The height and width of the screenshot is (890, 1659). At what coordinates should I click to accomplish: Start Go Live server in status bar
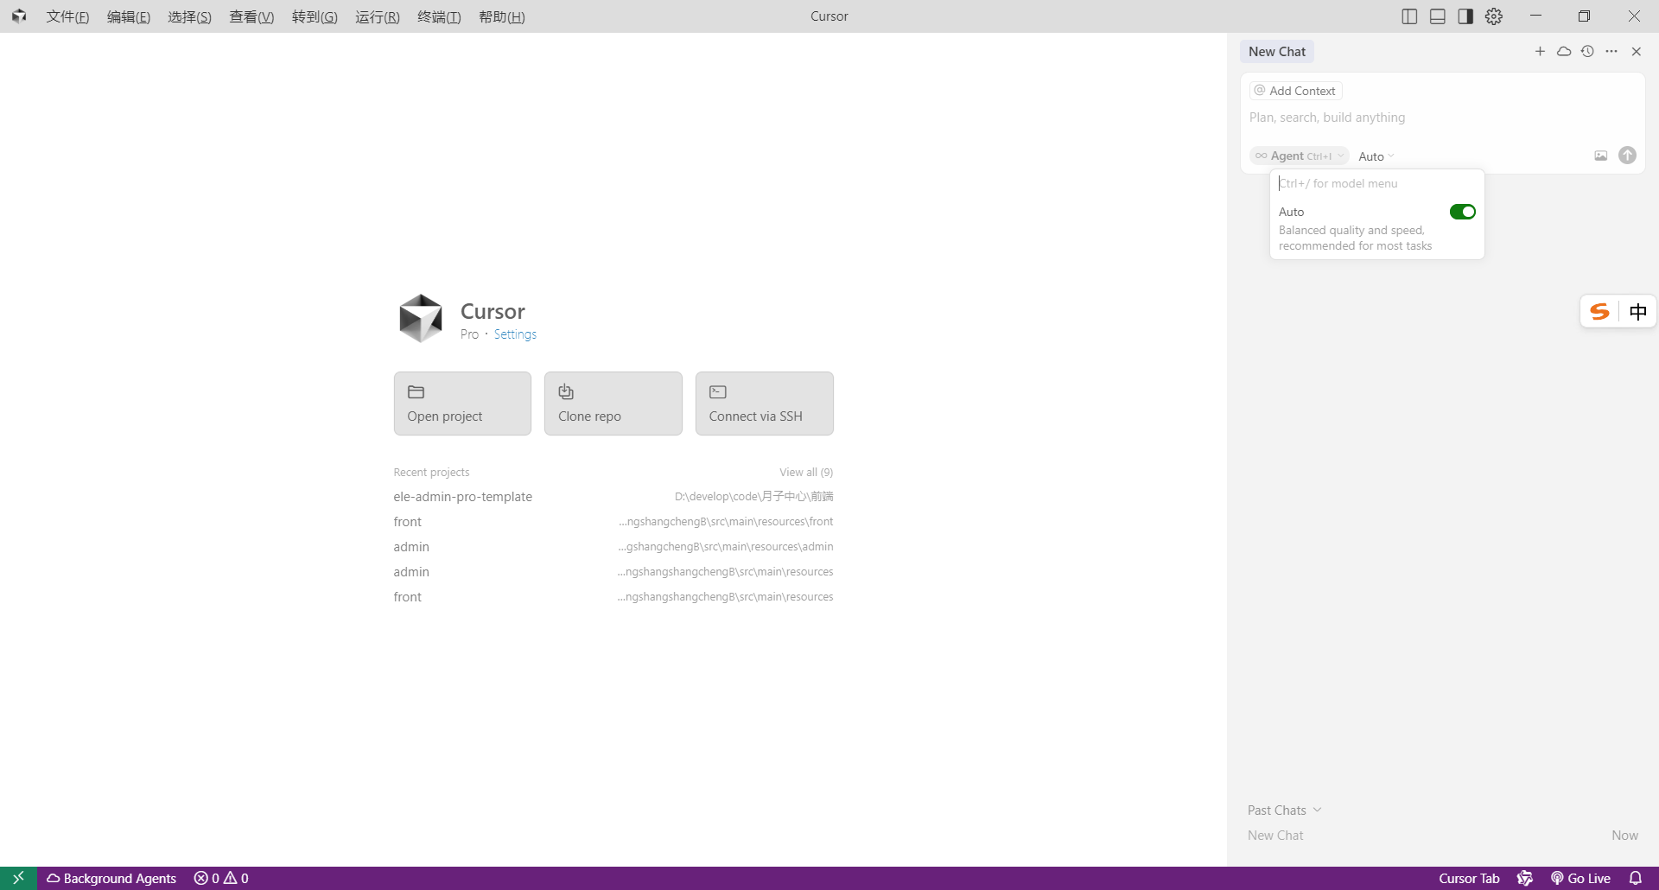point(1581,878)
